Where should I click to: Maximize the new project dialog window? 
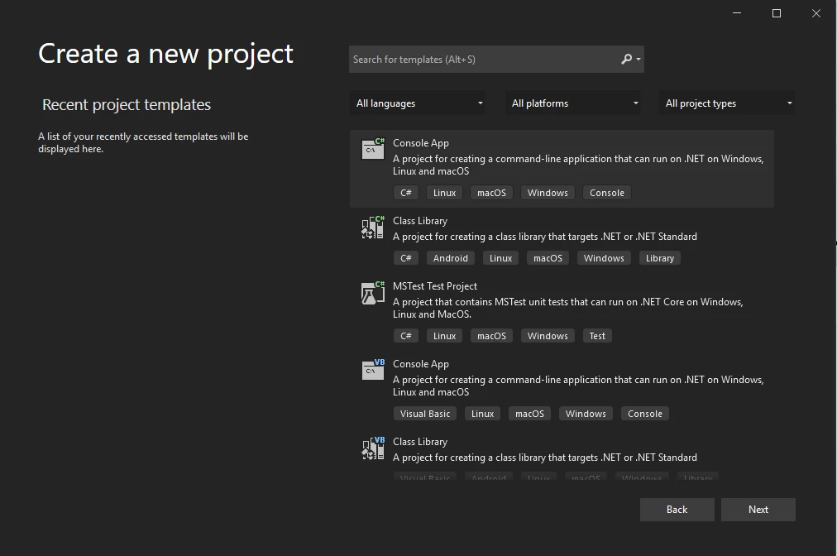pyautogui.click(x=777, y=13)
